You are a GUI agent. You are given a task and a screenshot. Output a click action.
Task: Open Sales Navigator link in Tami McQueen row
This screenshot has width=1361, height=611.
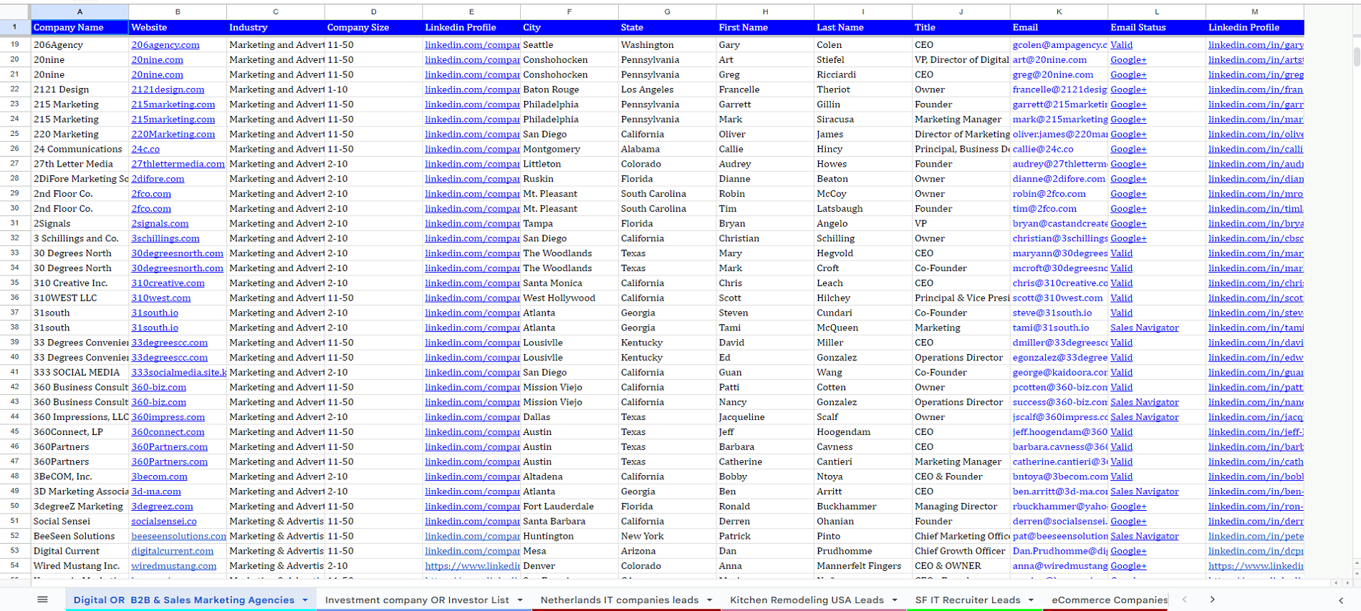[x=1144, y=328]
